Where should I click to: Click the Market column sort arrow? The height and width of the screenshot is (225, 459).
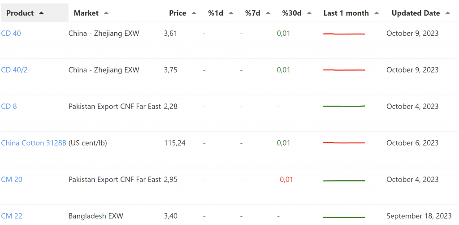pos(106,13)
